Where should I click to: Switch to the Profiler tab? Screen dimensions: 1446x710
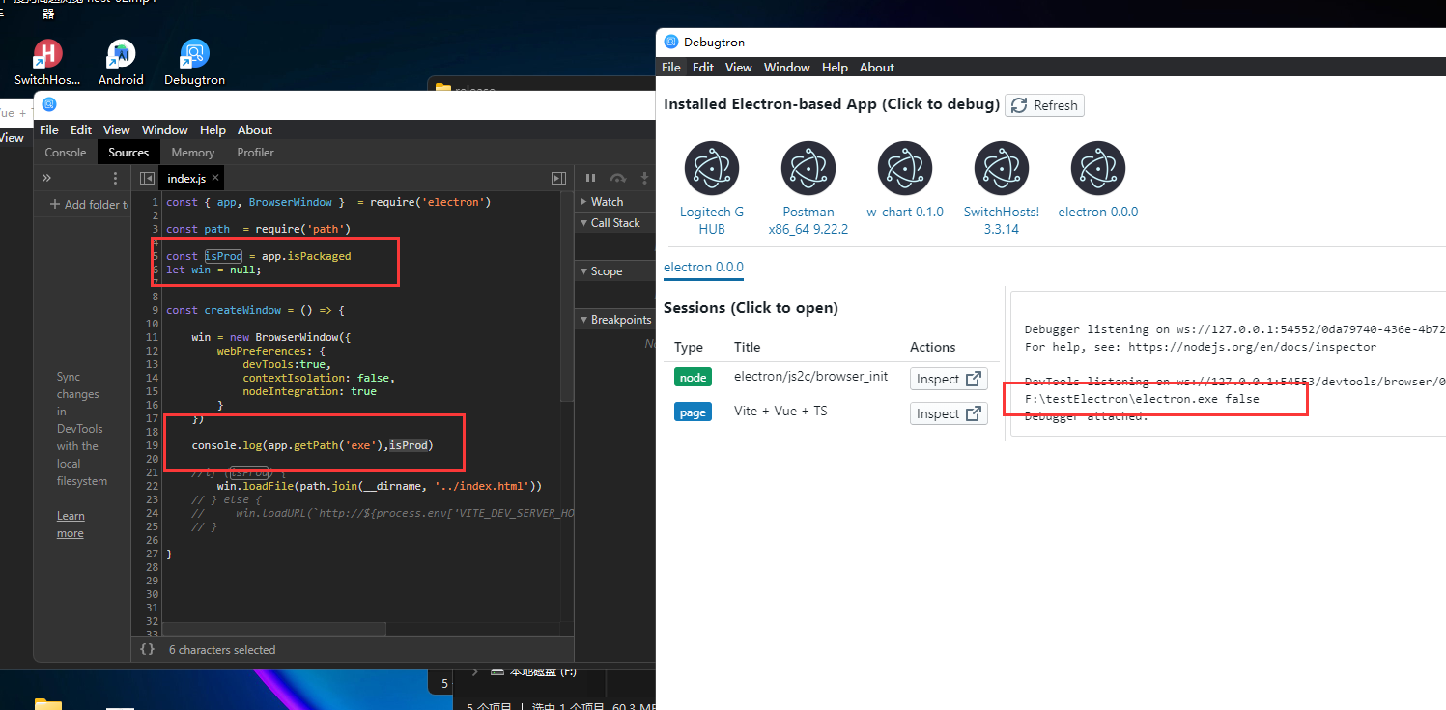(256, 152)
